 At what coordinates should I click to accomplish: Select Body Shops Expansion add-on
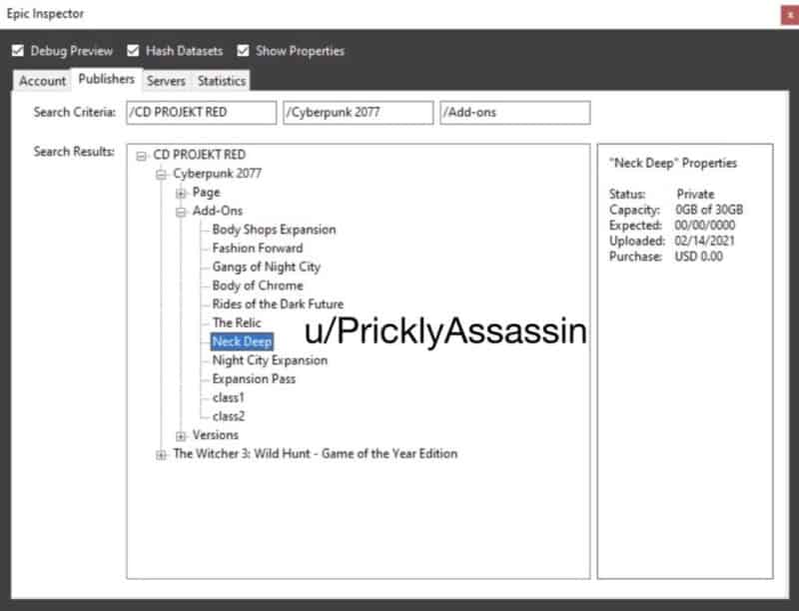(x=274, y=230)
